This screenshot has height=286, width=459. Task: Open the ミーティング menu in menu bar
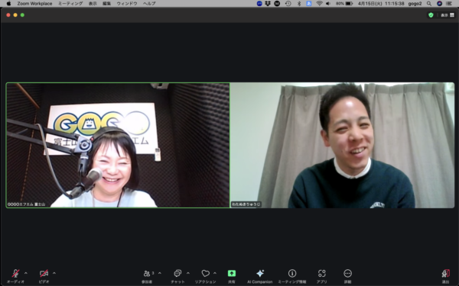tap(70, 4)
